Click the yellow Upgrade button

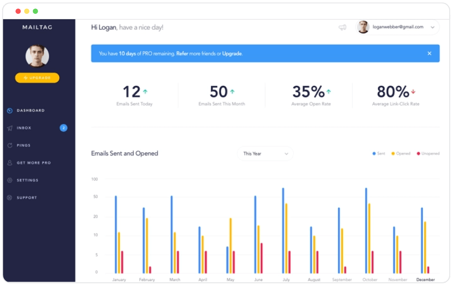coord(37,78)
